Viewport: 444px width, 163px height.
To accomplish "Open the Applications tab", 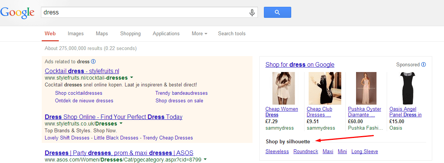I will click(166, 33).
